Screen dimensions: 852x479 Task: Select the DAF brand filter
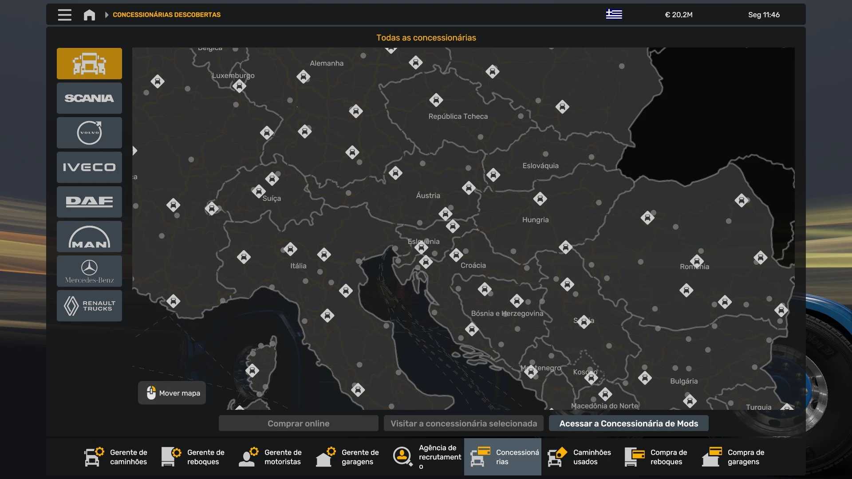(x=89, y=202)
